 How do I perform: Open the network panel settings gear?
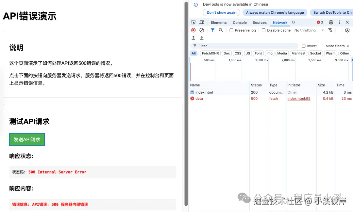(347, 30)
